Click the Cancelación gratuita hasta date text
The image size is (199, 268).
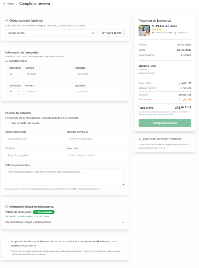[27, 216]
